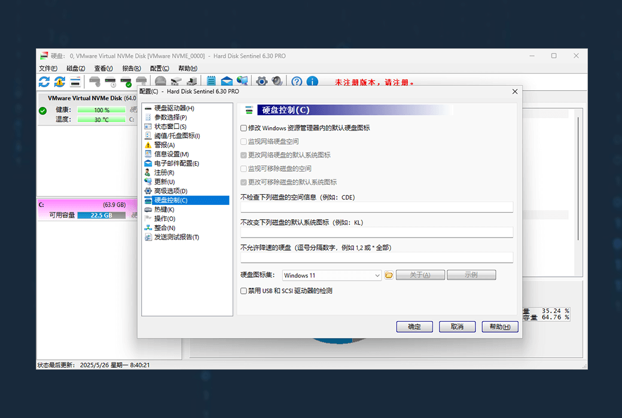Click the blue envelope email icon

tap(227, 81)
